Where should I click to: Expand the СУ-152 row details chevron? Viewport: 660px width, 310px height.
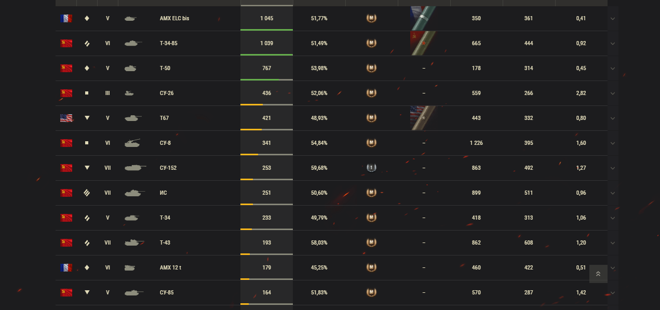613,168
